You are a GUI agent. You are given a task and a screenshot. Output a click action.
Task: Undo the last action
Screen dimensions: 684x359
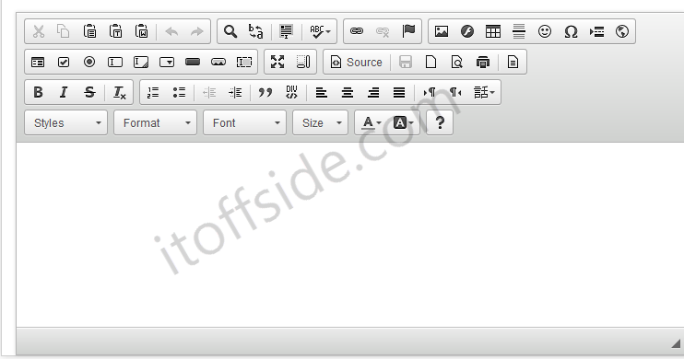(x=171, y=31)
